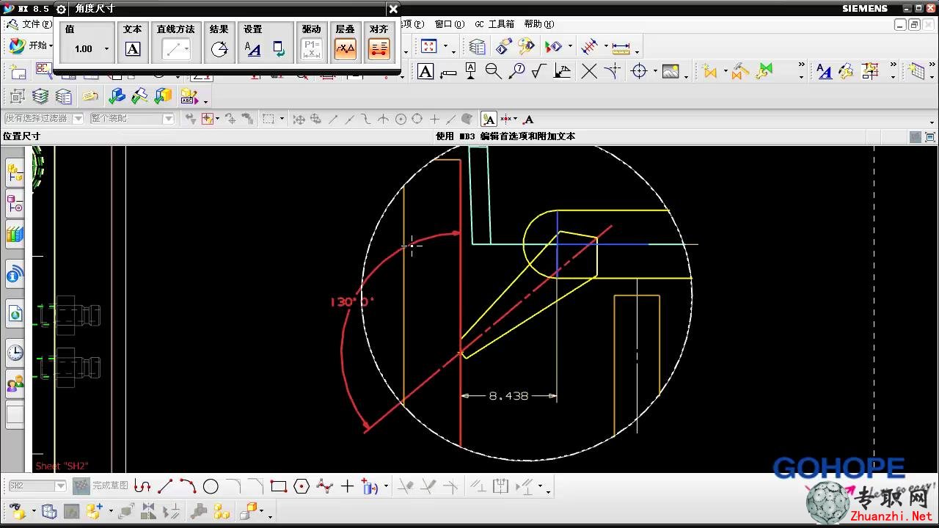
Task: Click the measure distance ruler icon
Action: (621, 48)
